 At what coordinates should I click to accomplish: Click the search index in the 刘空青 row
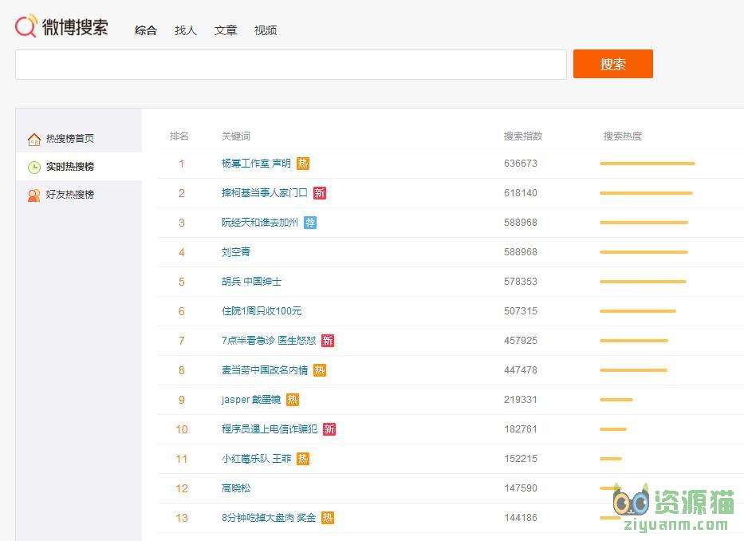(521, 251)
